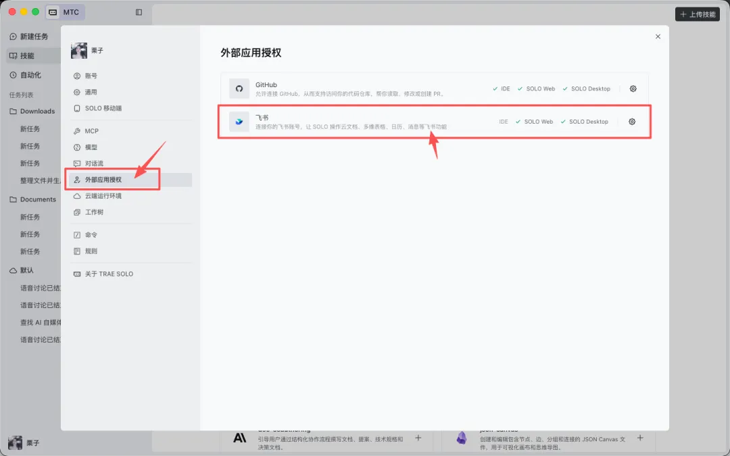
Task: Select 外部应用授权 menu item
Action: 130,180
